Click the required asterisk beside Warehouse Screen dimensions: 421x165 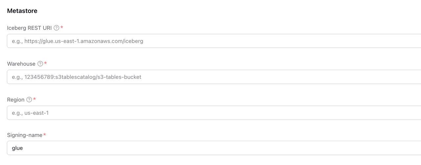46,63
